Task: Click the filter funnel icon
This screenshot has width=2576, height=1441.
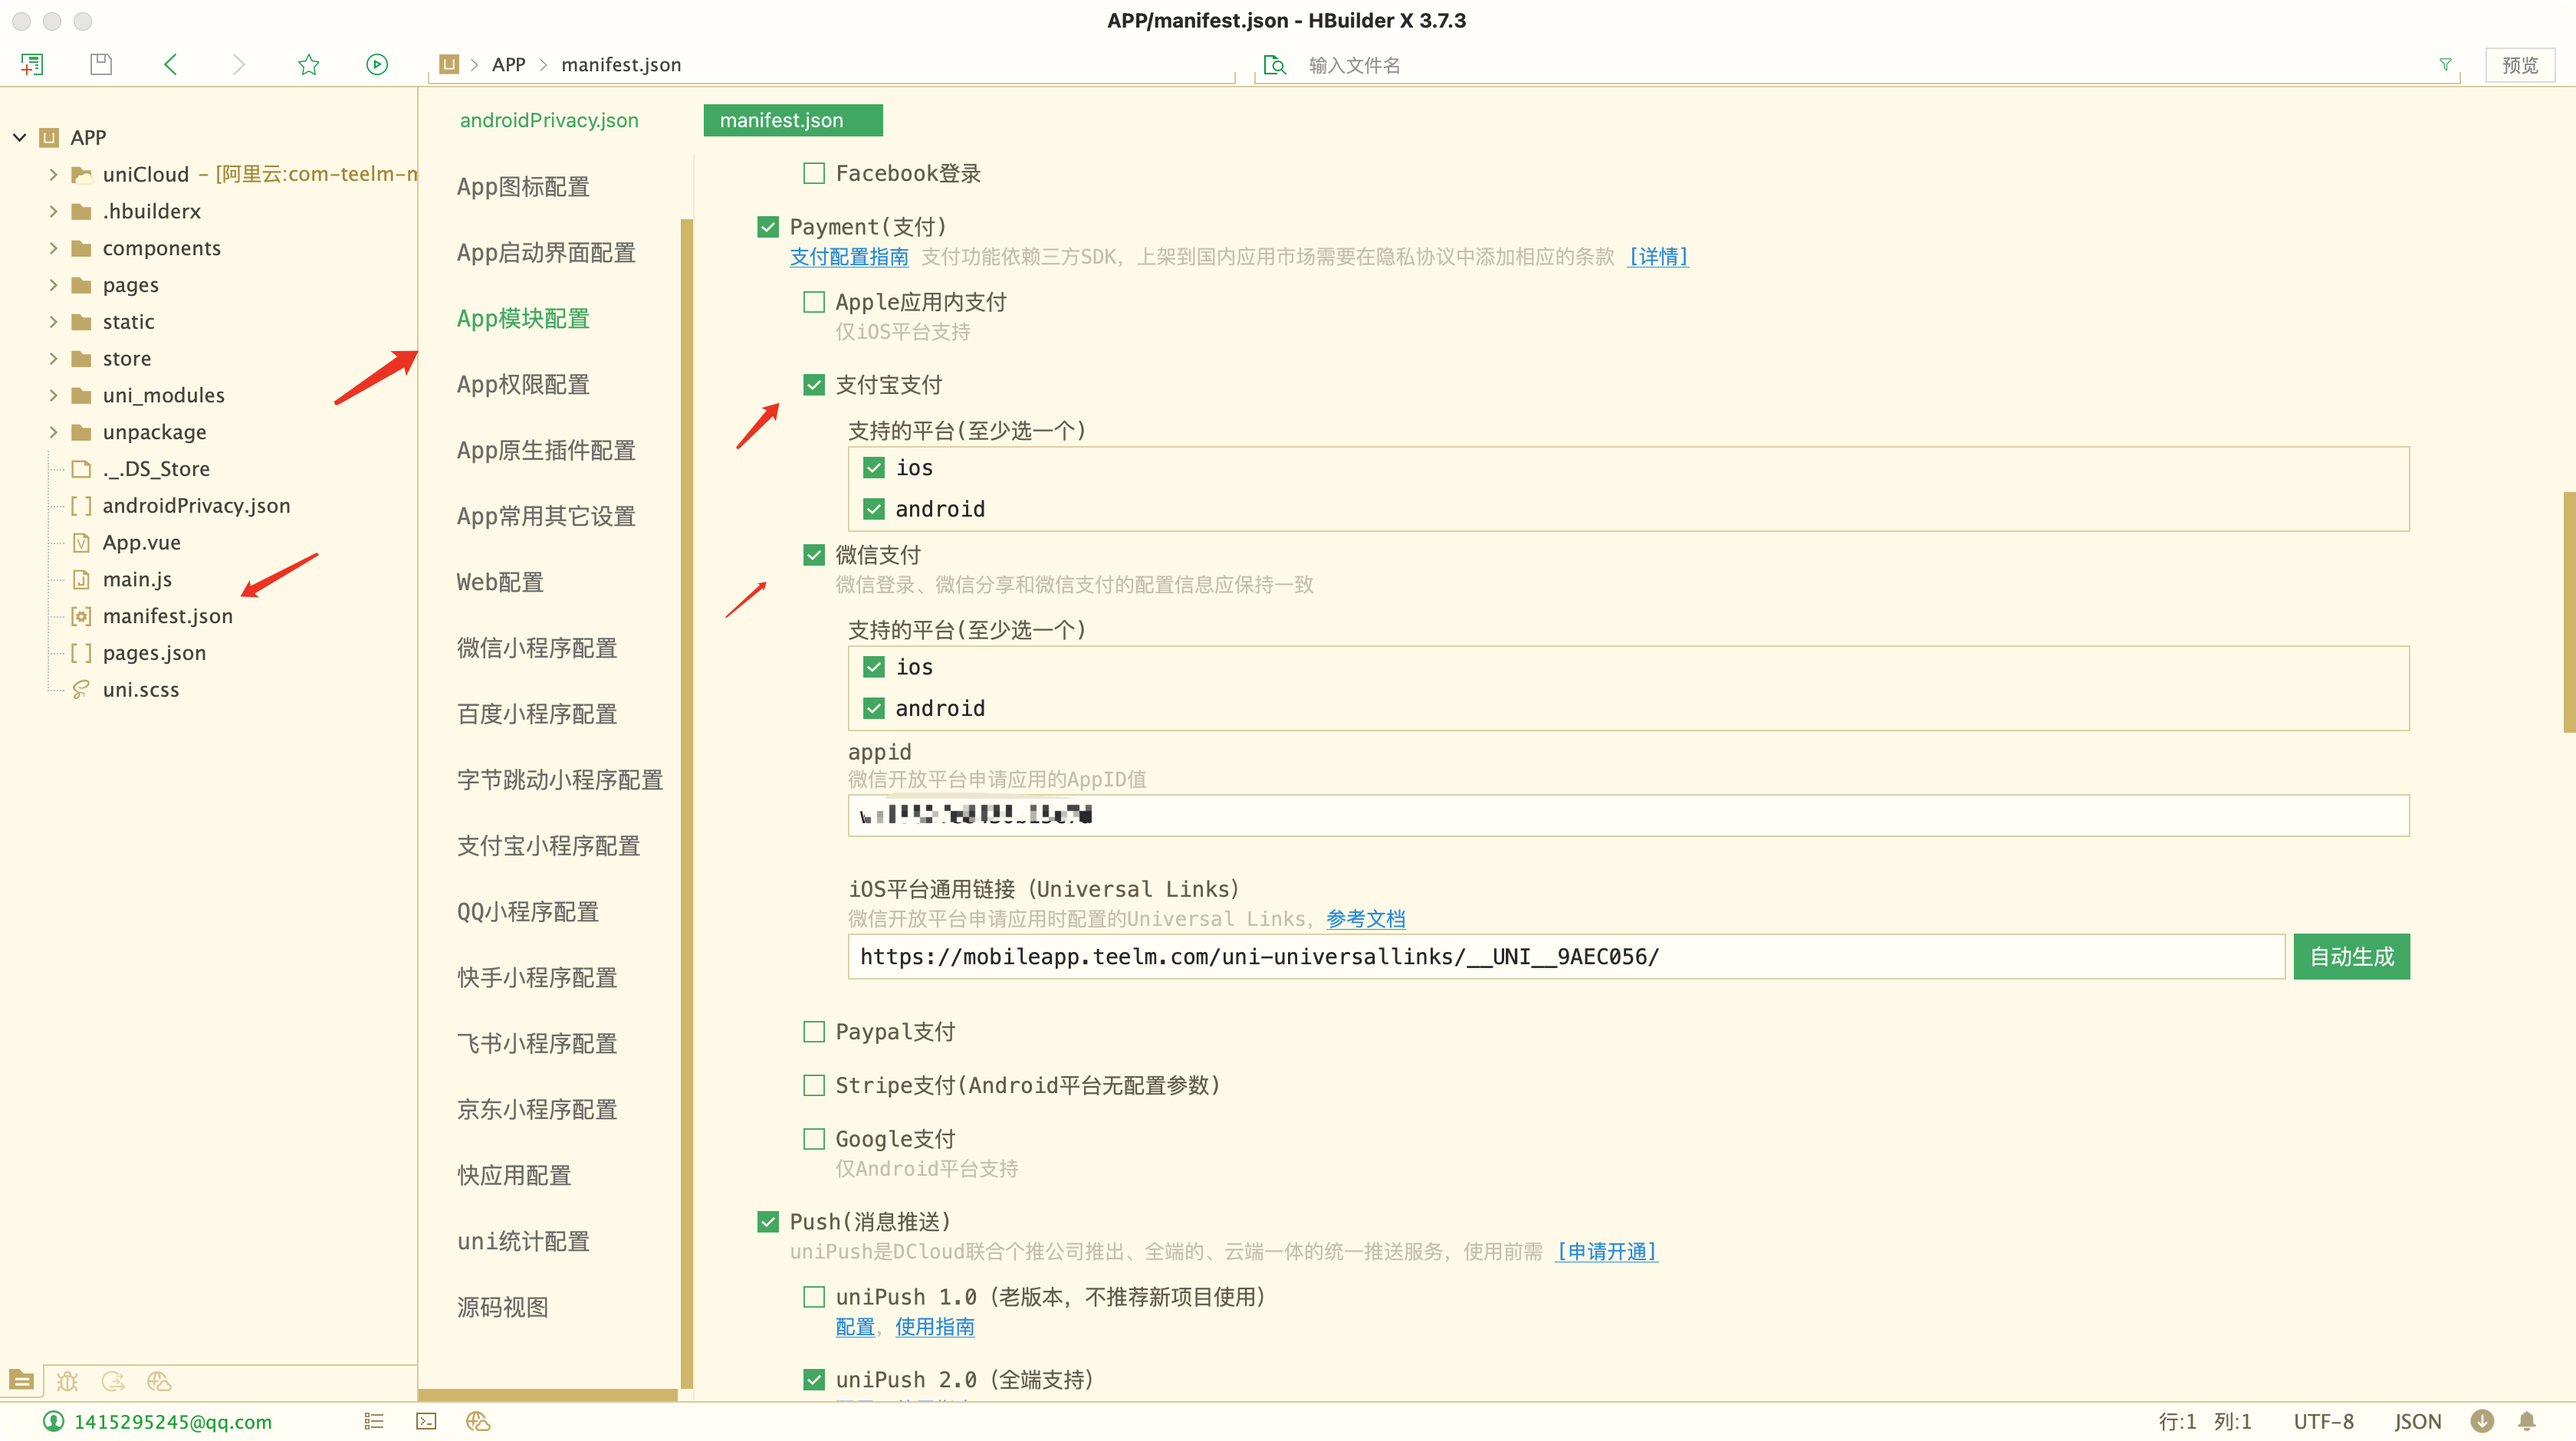Action: pos(2445,64)
